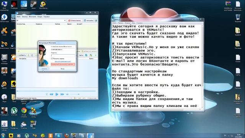The width and height of the screenshot is (245, 138).
Task: Open VKMusic search box dropdown arrow
Action: (x=65, y=20)
